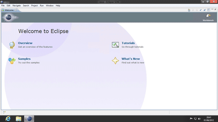The image size is (218, 122).
Task: Click the Overview globe icon
Action: (12, 45)
